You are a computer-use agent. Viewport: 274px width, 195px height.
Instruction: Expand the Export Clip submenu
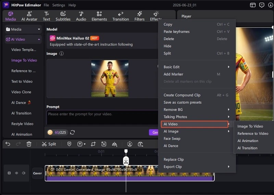pos(197,167)
